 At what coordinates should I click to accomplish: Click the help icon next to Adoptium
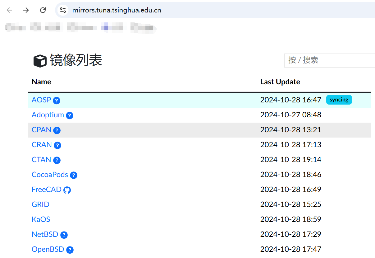point(70,115)
